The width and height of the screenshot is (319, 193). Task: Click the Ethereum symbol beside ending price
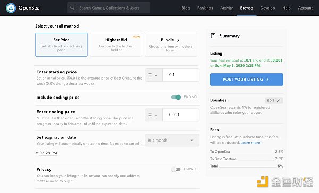tap(150, 115)
